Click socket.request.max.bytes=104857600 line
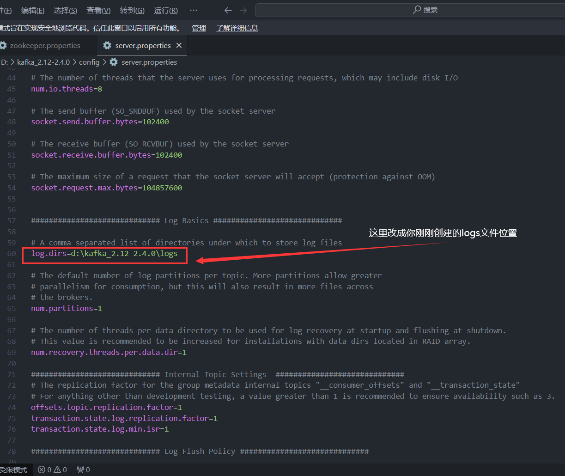This screenshot has width=565, height=476. pyautogui.click(x=107, y=188)
